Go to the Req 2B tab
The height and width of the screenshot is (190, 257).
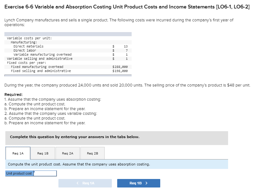pos(93,153)
